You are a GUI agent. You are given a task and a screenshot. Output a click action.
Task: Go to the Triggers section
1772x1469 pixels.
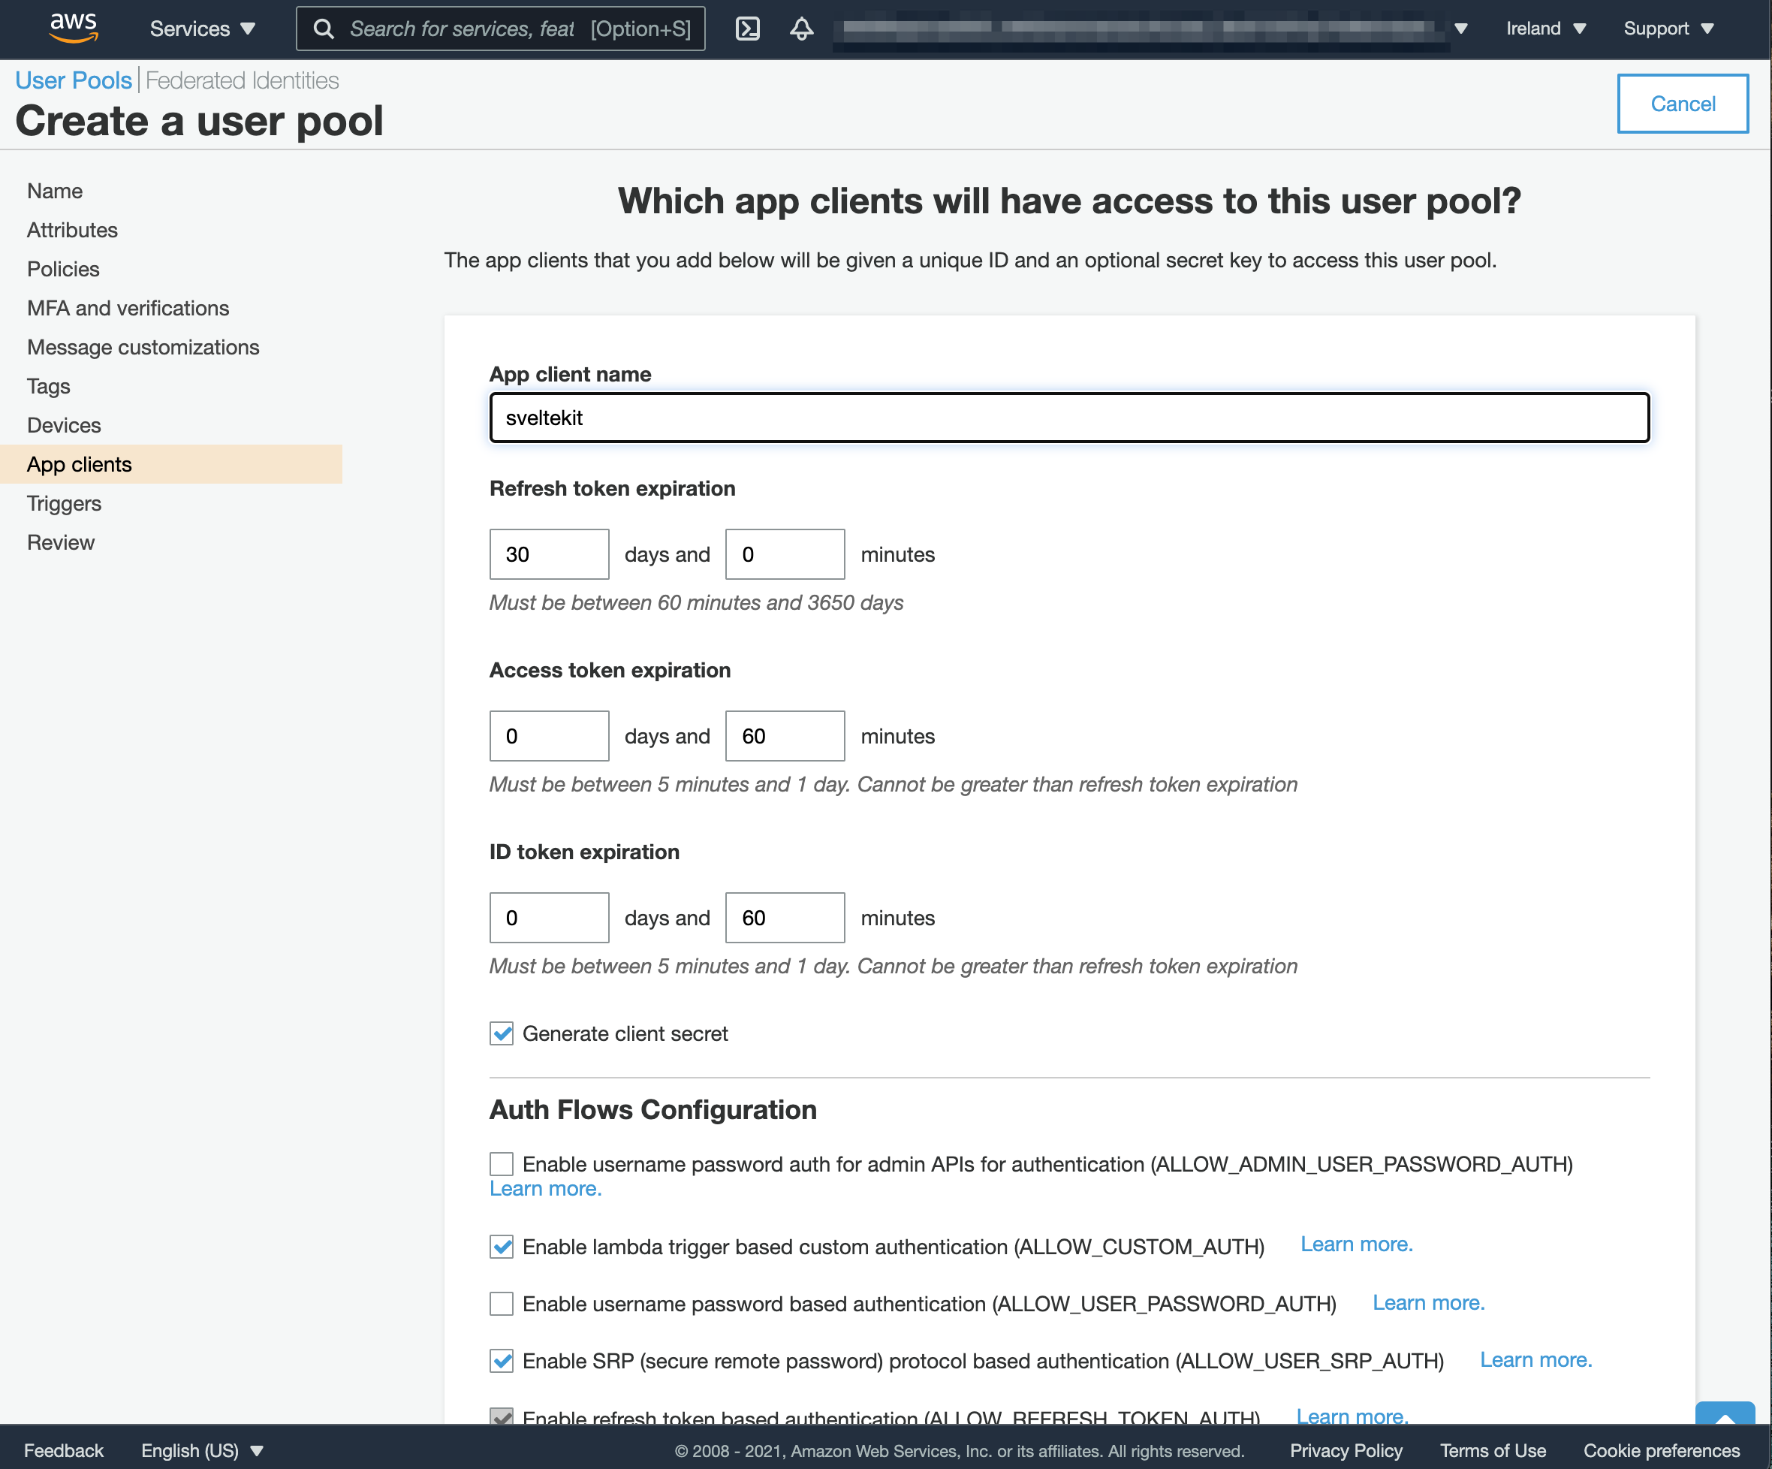(64, 503)
